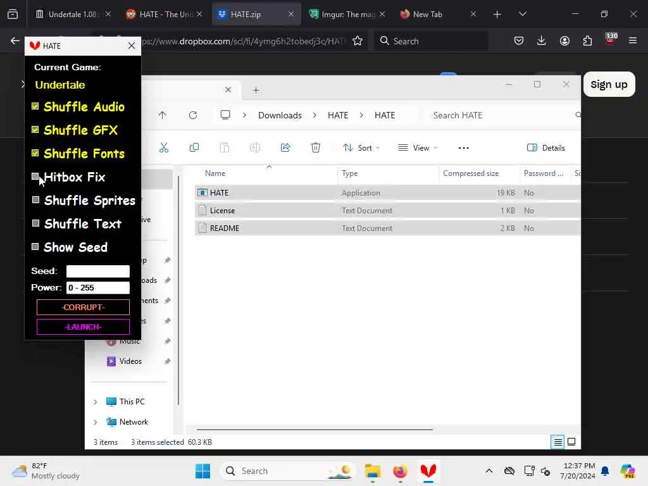Image resolution: width=648 pixels, height=486 pixels.
Task: Go to Downloads in the breadcrumb
Action: tap(280, 115)
